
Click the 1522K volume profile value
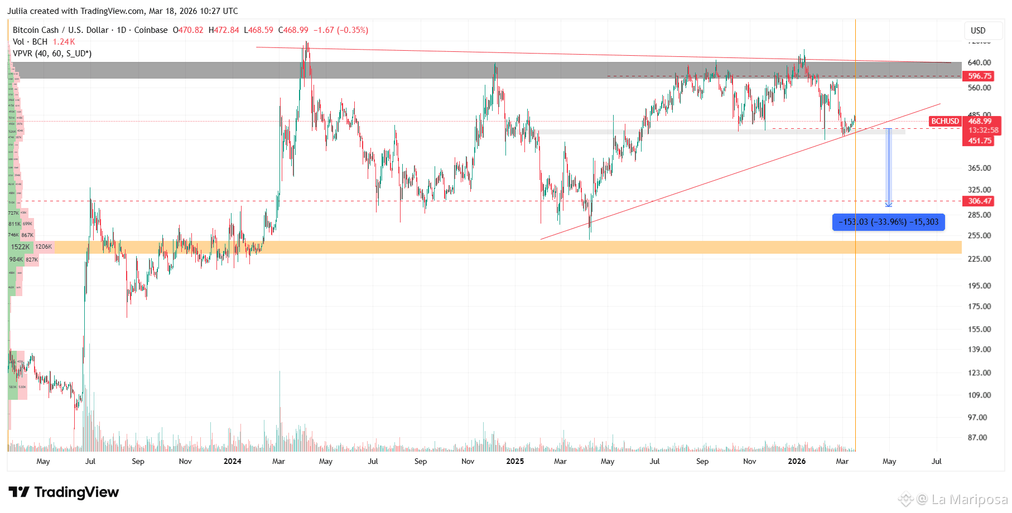pos(21,247)
